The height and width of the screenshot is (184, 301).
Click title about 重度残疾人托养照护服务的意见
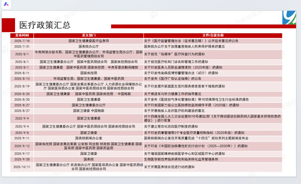pyautogui.click(x=185, y=47)
